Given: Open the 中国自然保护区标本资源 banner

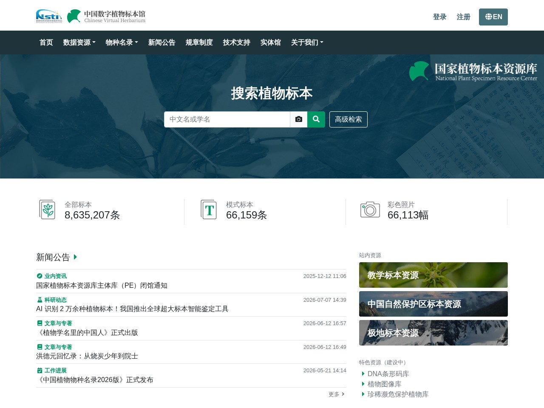Looking at the screenshot, I should 433,304.
